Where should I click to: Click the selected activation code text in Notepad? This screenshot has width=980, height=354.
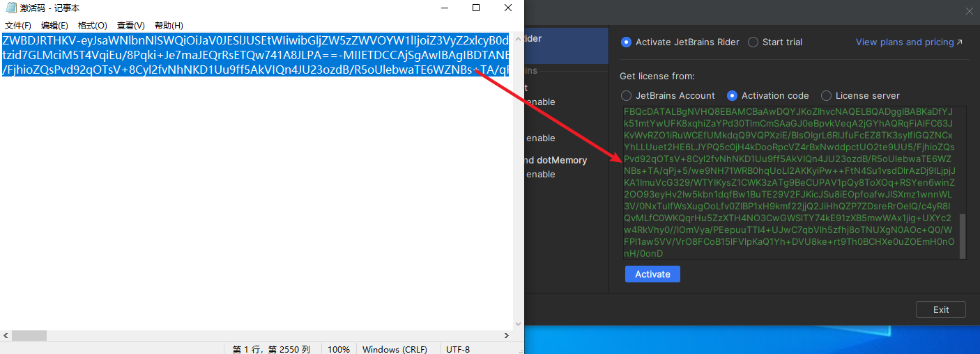[255, 54]
